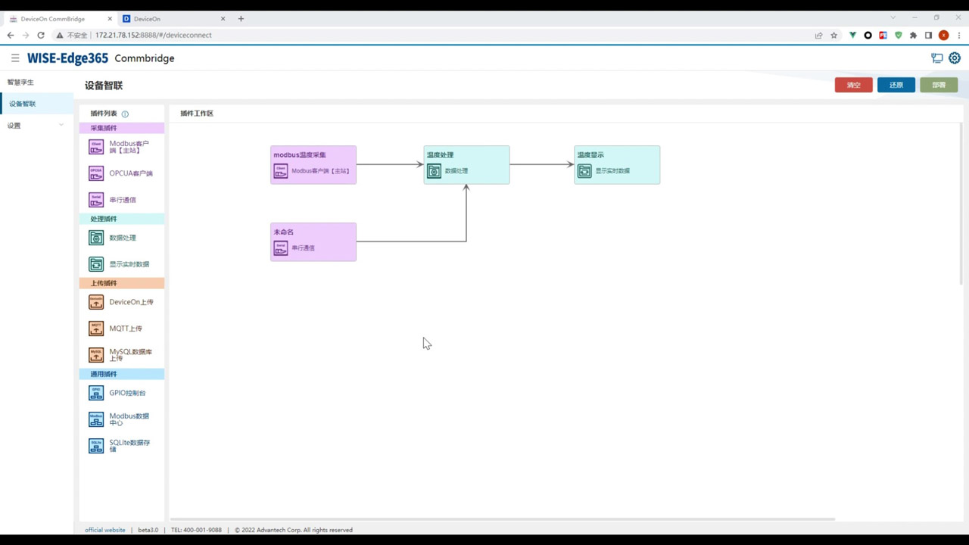Open the settings gear in the app header
Viewport: 969px width, 545px height.
click(955, 58)
